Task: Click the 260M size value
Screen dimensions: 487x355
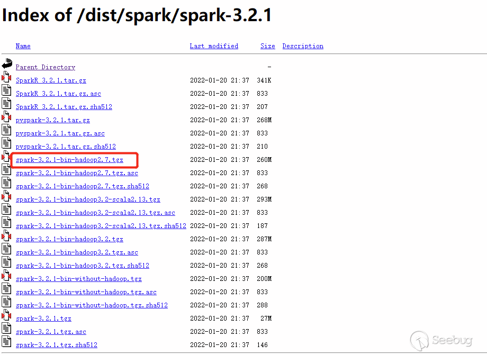Action: (264, 159)
